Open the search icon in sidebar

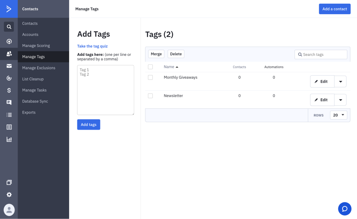point(9,27)
